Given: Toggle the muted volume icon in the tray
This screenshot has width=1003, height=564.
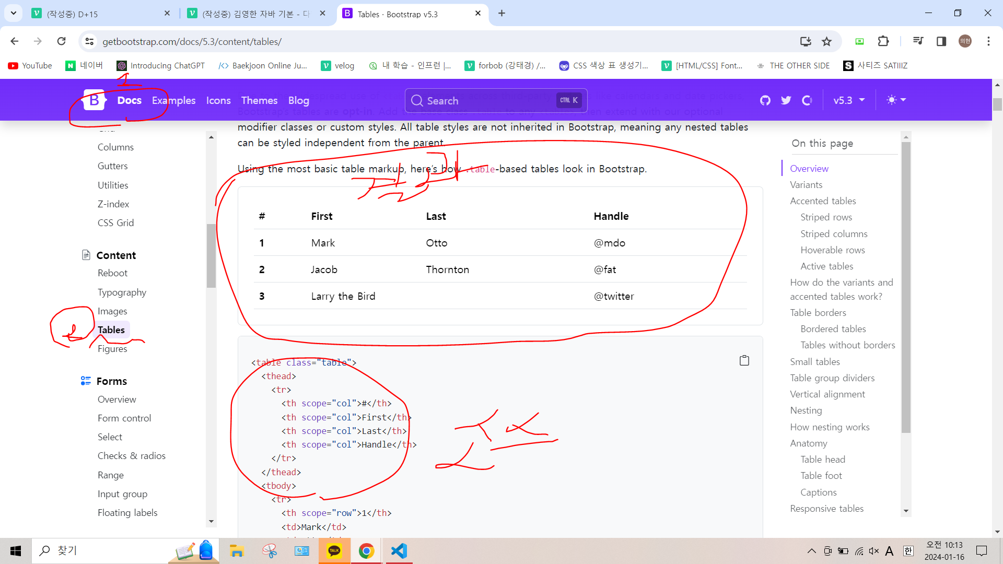Looking at the screenshot, I should (x=874, y=551).
